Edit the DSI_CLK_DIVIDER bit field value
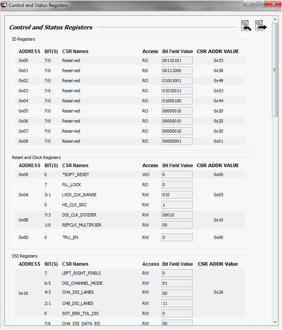 coord(177,215)
